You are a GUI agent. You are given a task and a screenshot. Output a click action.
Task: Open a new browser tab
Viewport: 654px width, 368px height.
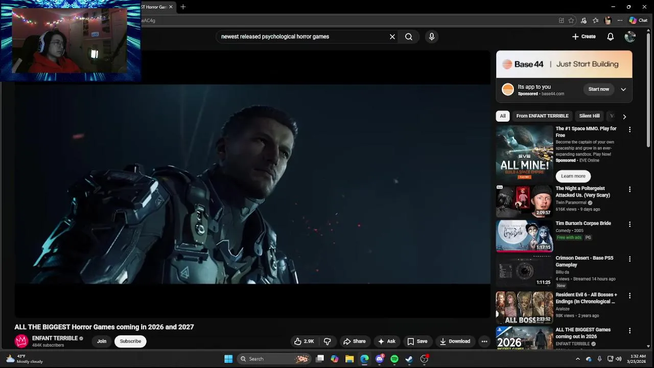coord(183,7)
